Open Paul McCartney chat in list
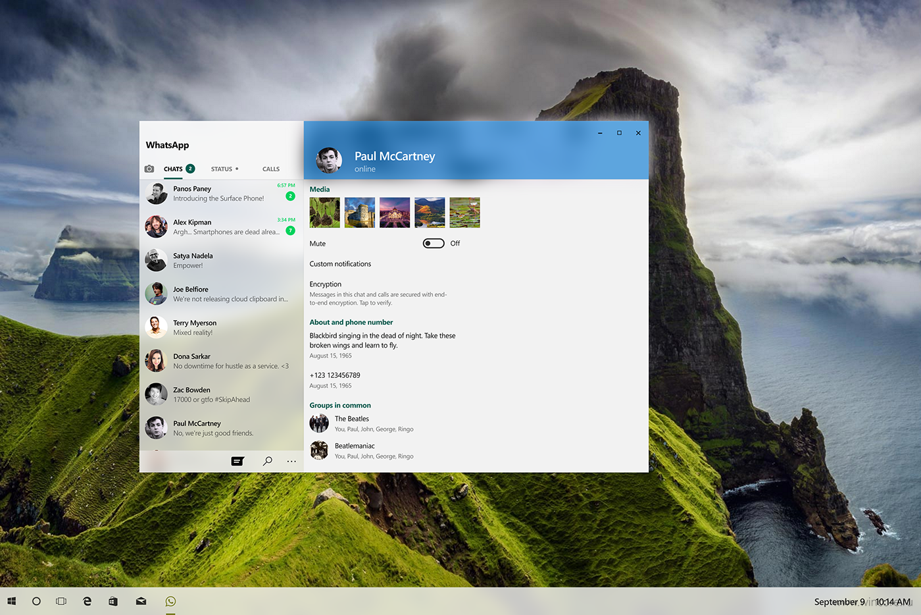The height and width of the screenshot is (615, 921). (x=221, y=429)
